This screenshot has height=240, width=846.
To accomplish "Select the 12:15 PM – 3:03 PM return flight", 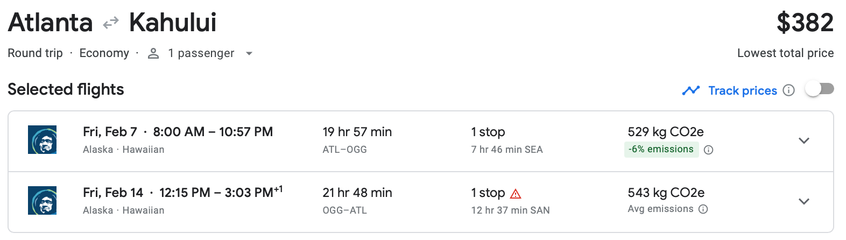I will click(x=216, y=193).
